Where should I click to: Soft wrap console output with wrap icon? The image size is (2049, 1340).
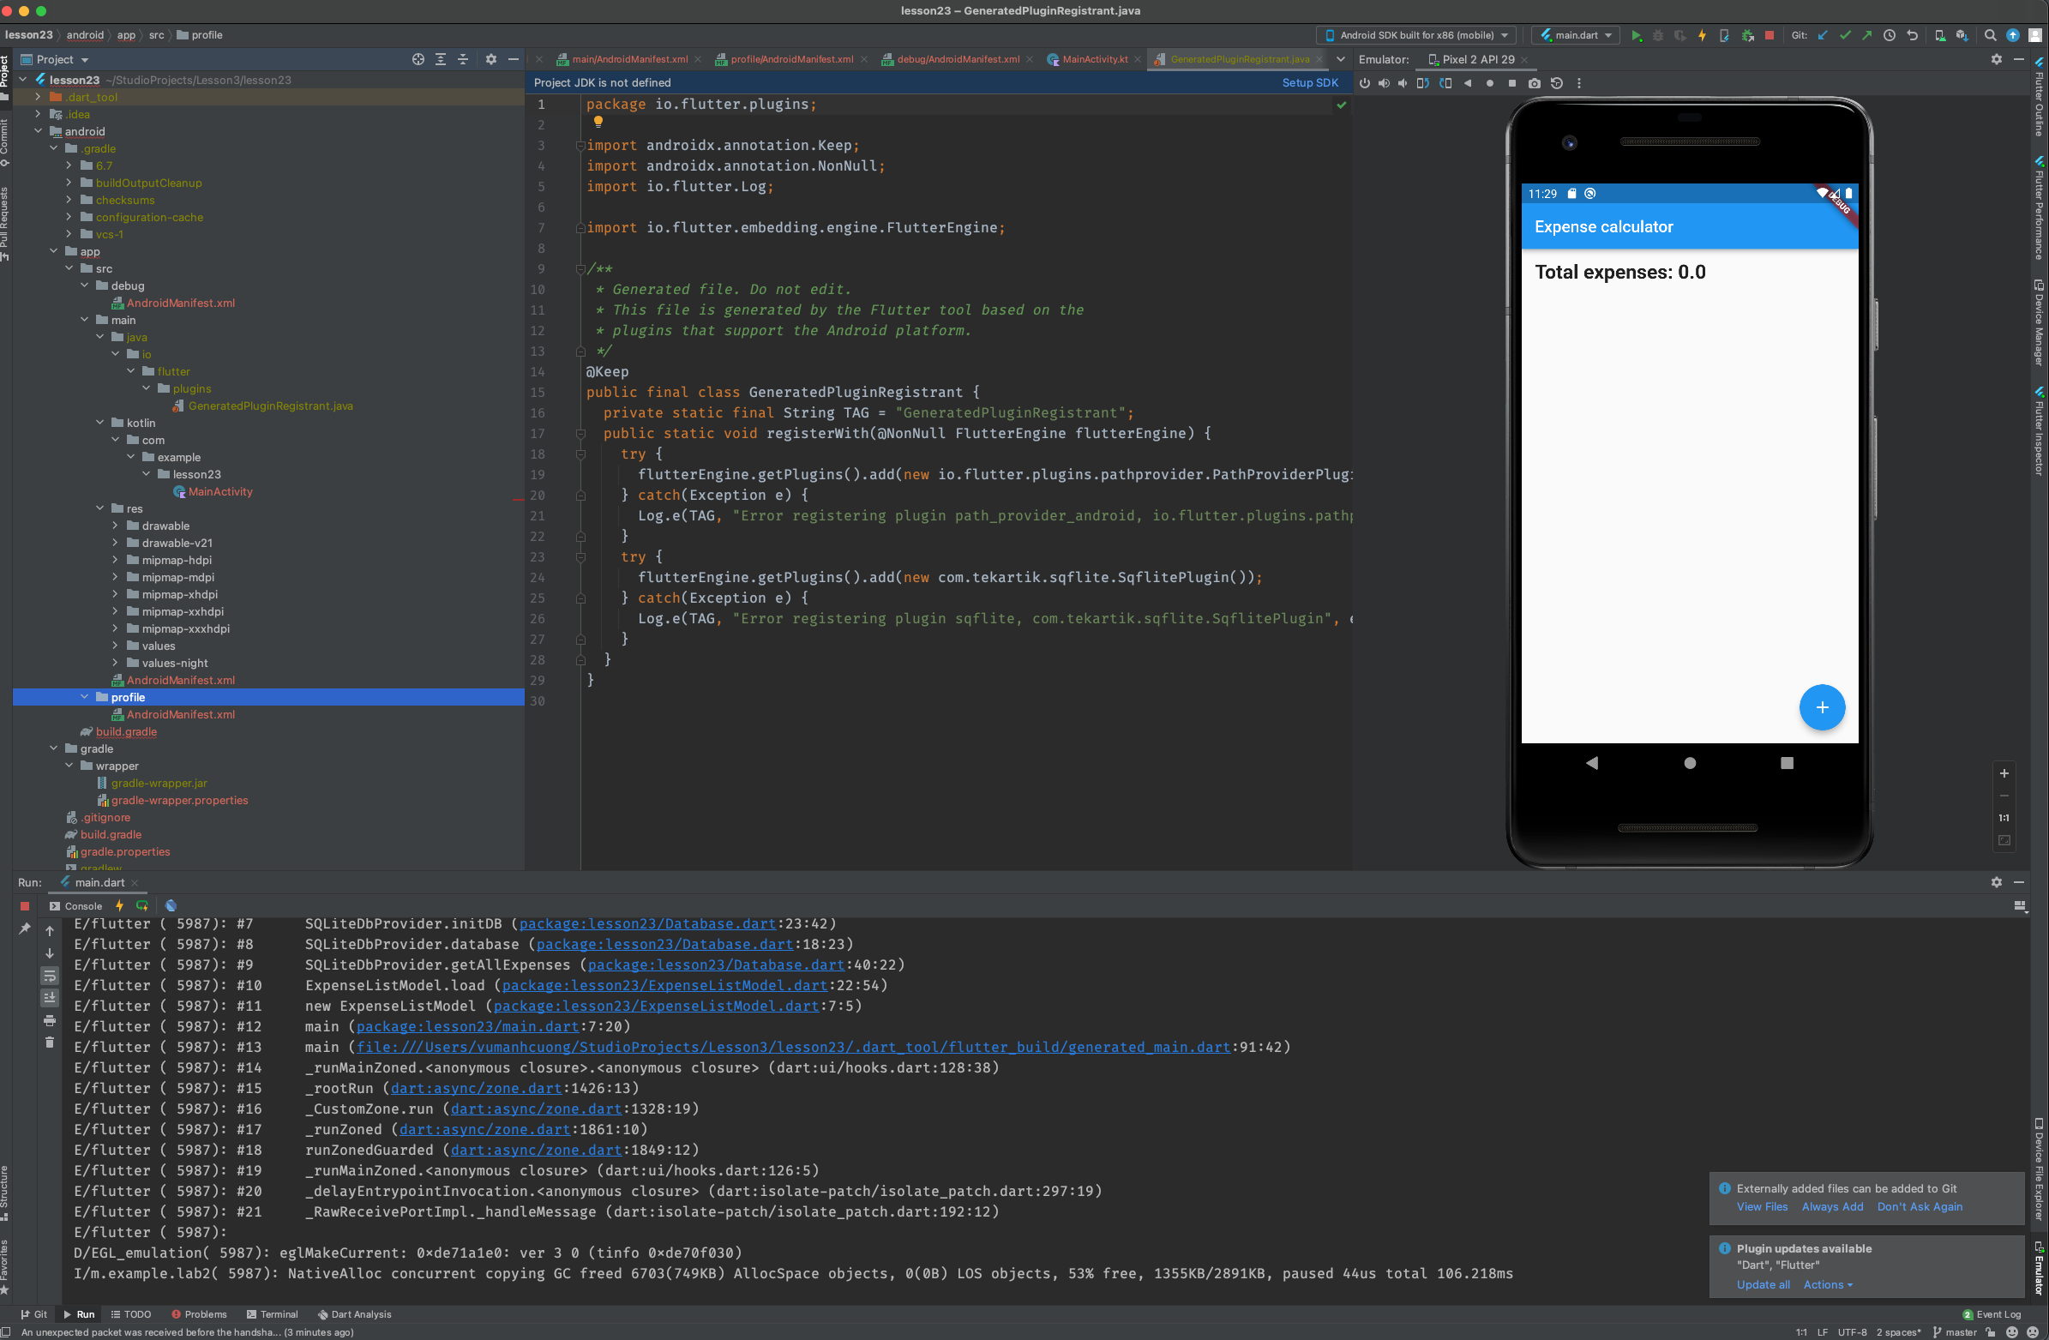pos(49,976)
